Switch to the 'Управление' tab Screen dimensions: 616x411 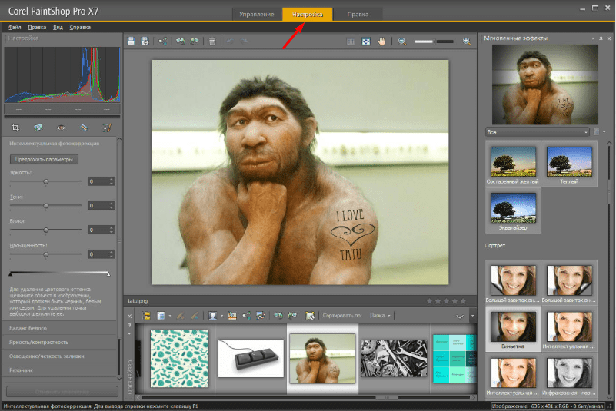pos(256,14)
